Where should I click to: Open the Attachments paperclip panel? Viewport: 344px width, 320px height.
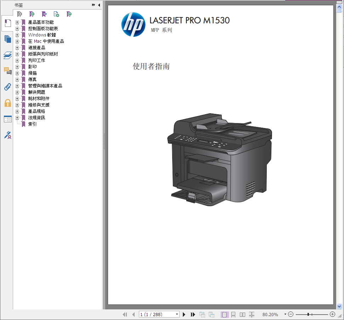point(8,87)
